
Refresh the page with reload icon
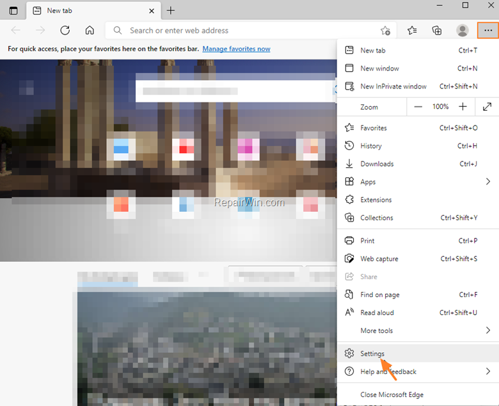65,30
